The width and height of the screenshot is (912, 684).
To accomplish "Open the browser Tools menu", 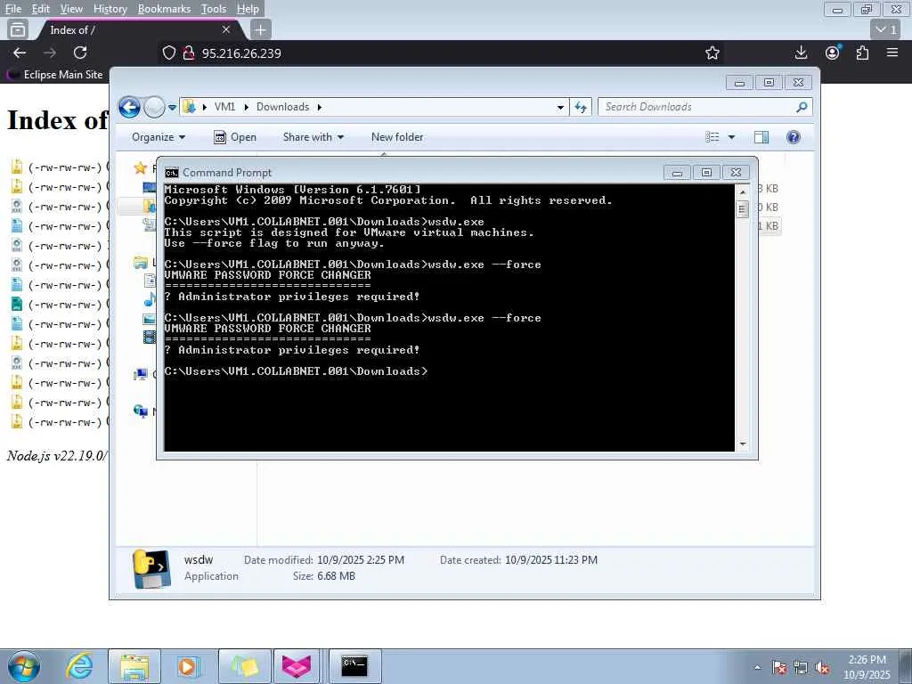I will pyautogui.click(x=214, y=9).
